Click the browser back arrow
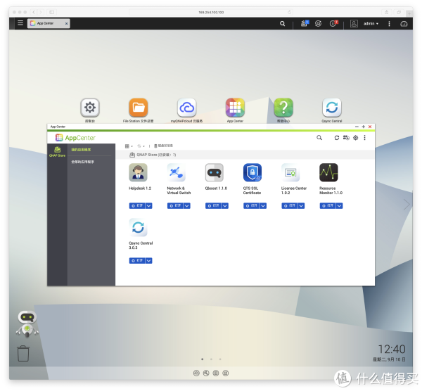 pyautogui.click(x=34, y=12)
